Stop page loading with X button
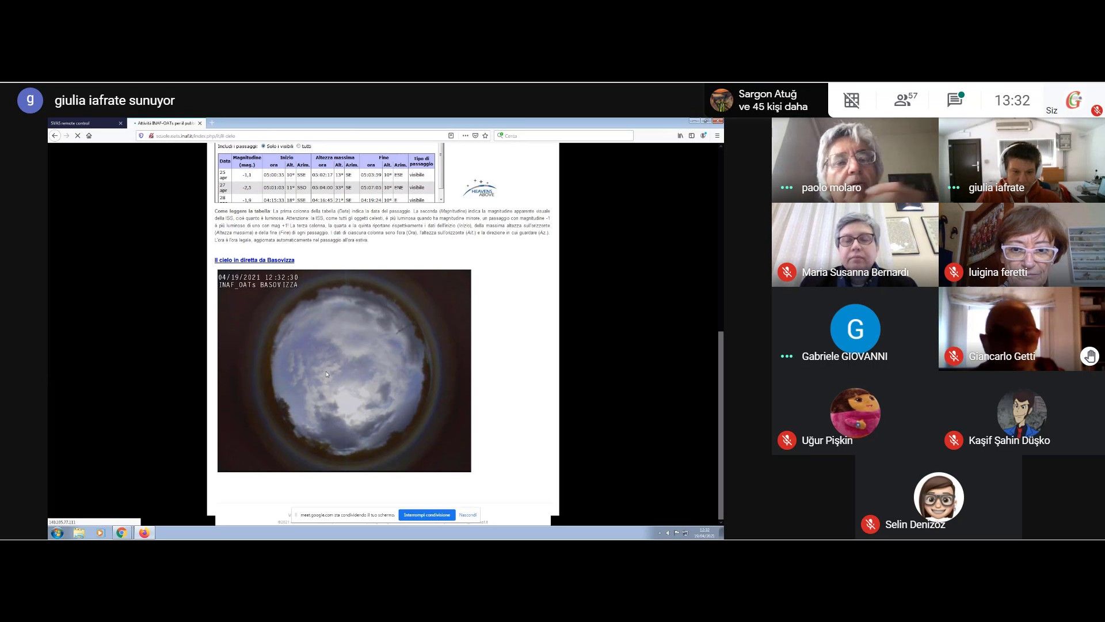Viewport: 1105px width, 622px height. [x=77, y=136]
